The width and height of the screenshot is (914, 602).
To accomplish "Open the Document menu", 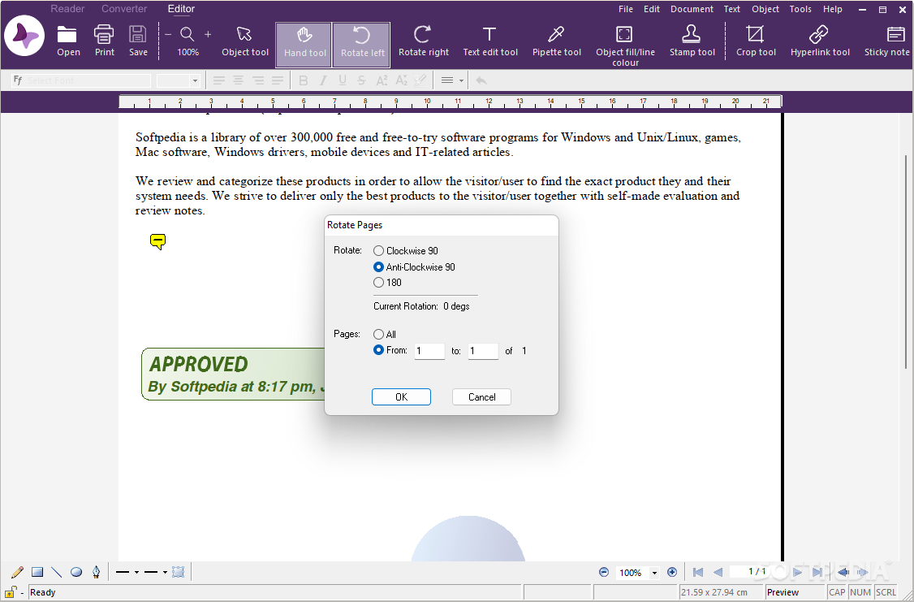I will [692, 9].
